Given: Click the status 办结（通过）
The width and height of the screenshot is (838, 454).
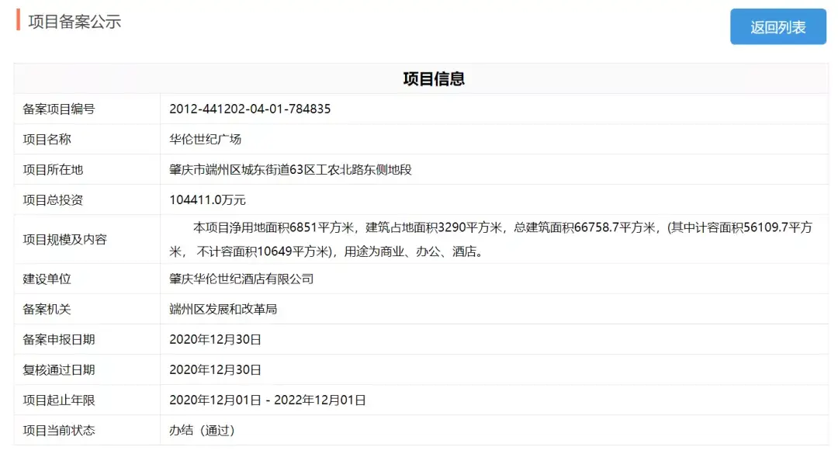Looking at the screenshot, I should click(202, 431).
